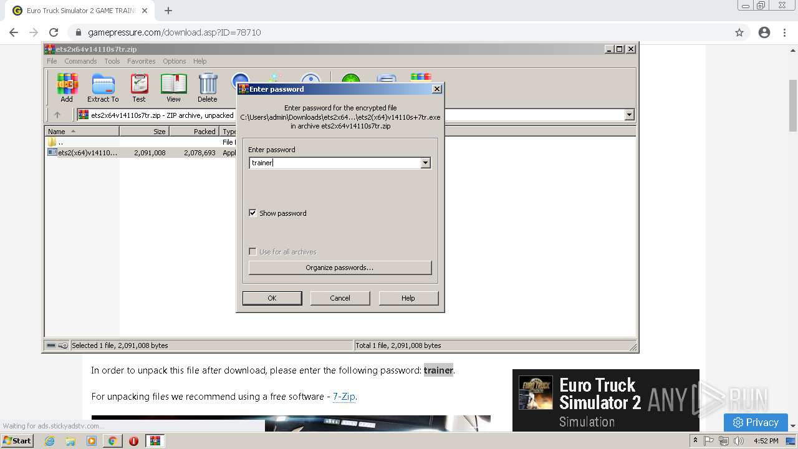This screenshot has width=798, height=449.
Task: Click the volume speaker tray icon
Action: coord(739,441)
